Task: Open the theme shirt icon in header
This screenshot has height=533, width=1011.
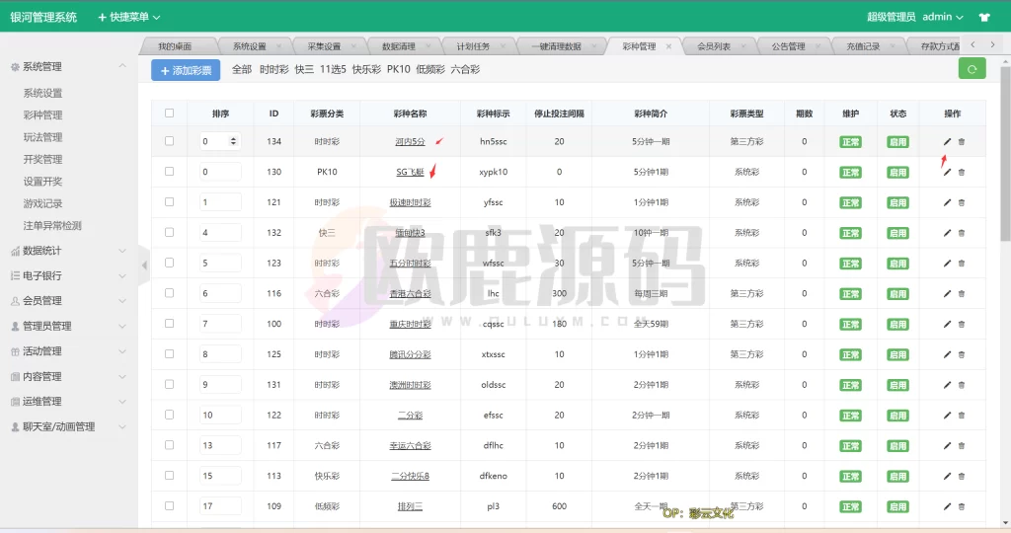Action: pos(984,17)
